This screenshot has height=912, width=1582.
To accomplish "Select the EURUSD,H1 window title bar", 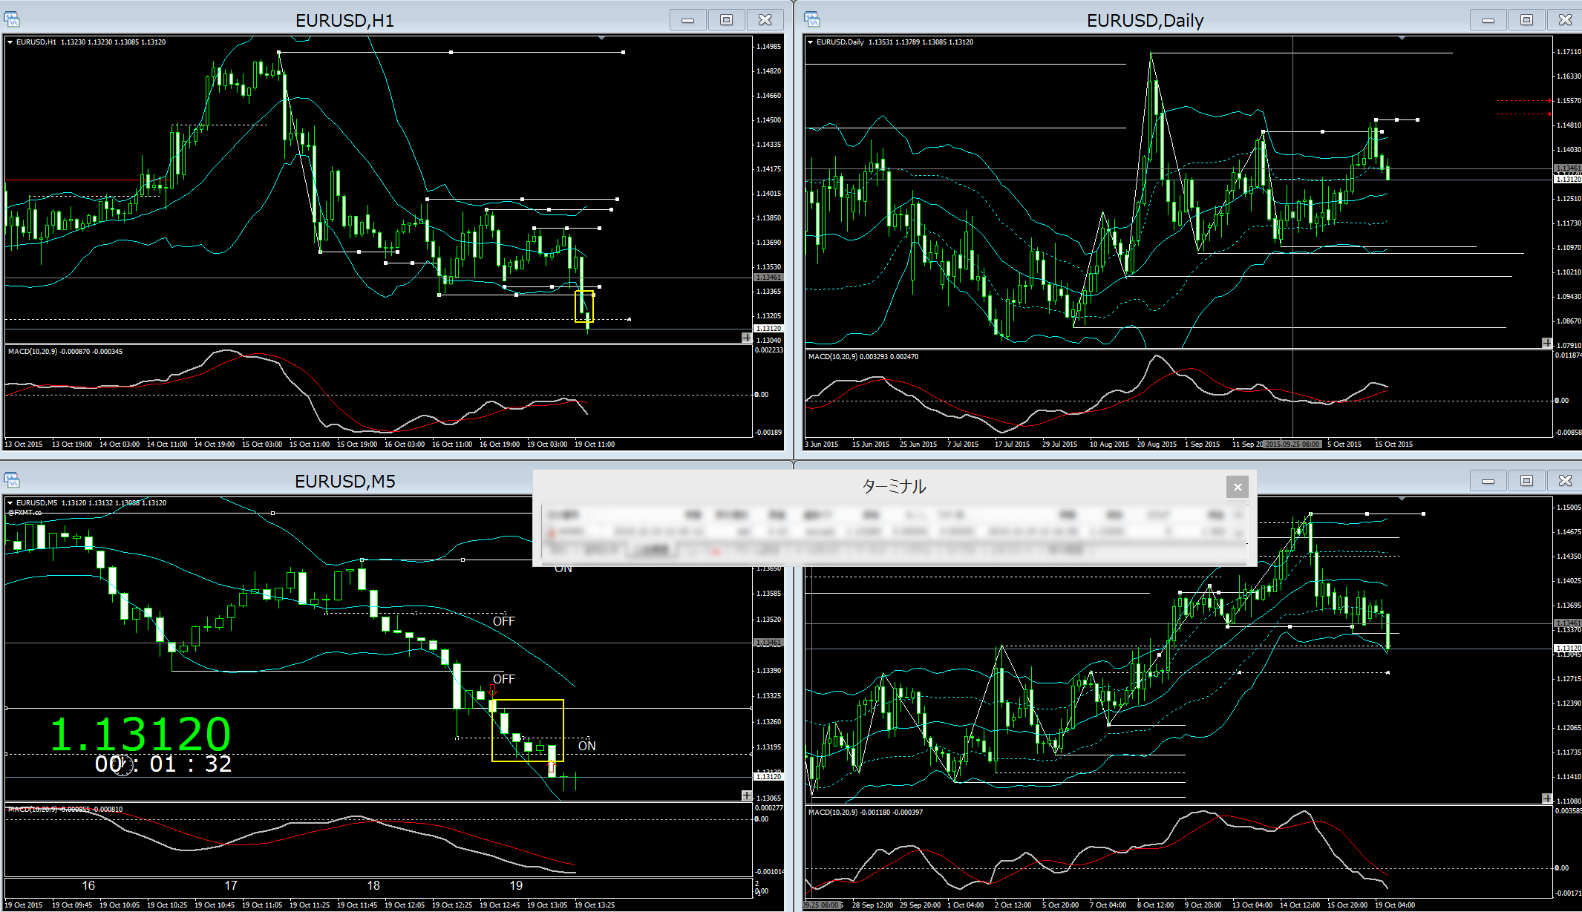I will point(344,20).
